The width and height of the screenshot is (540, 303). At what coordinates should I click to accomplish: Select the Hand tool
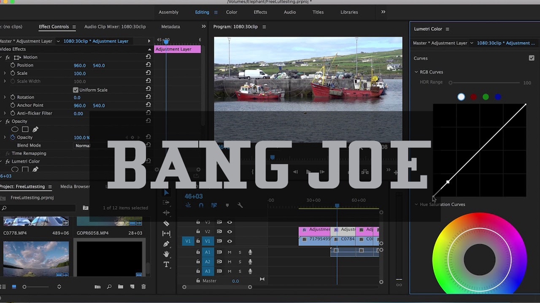click(x=166, y=254)
